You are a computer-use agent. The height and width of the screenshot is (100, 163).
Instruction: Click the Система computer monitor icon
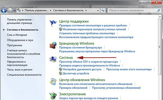pyautogui.click(x=53, y=60)
